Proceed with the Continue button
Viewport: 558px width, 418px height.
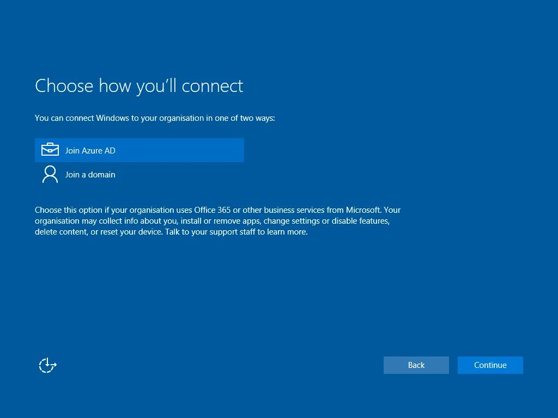click(490, 365)
